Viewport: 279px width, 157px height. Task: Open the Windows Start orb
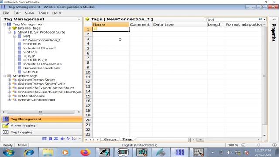point(9,152)
